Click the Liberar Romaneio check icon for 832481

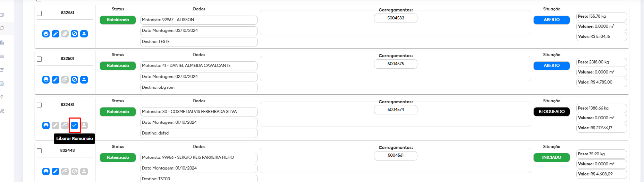point(74,125)
